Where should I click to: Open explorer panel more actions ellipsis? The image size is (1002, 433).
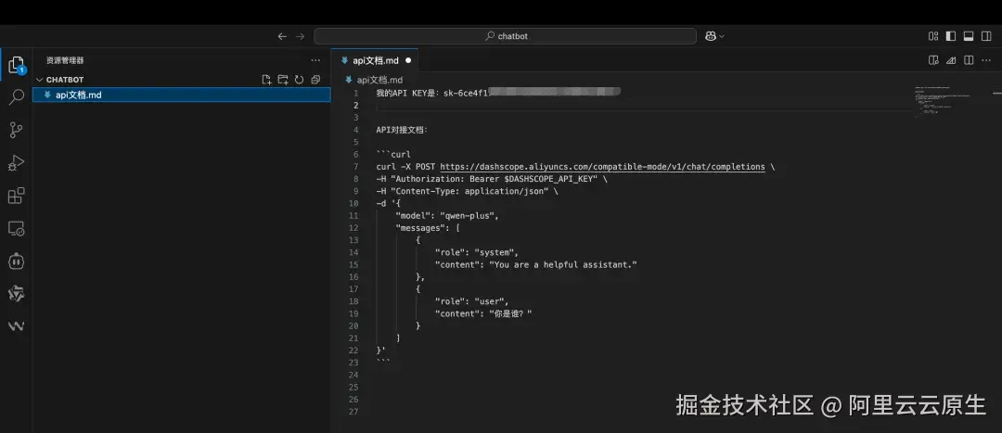[x=315, y=60]
